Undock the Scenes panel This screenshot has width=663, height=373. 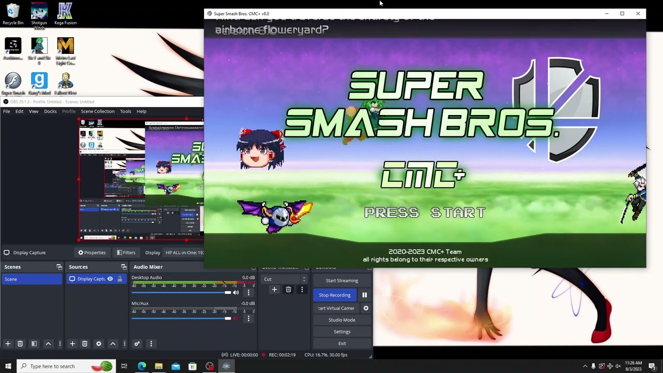click(59, 267)
